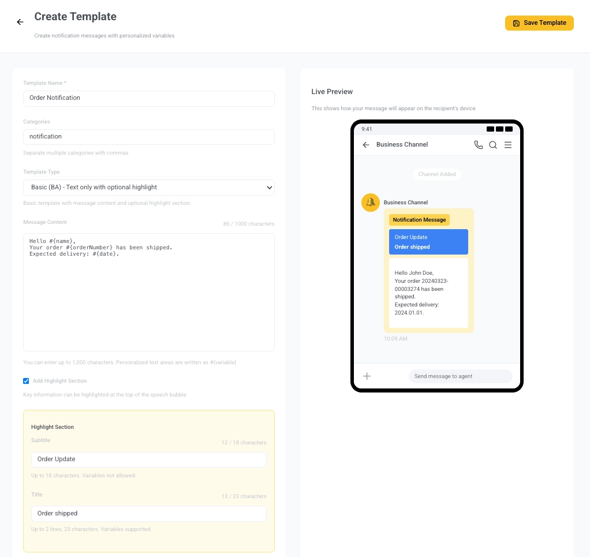
Task: Click the plus icon next to message input
Action: pyautogui.click(x=367, y=376)
